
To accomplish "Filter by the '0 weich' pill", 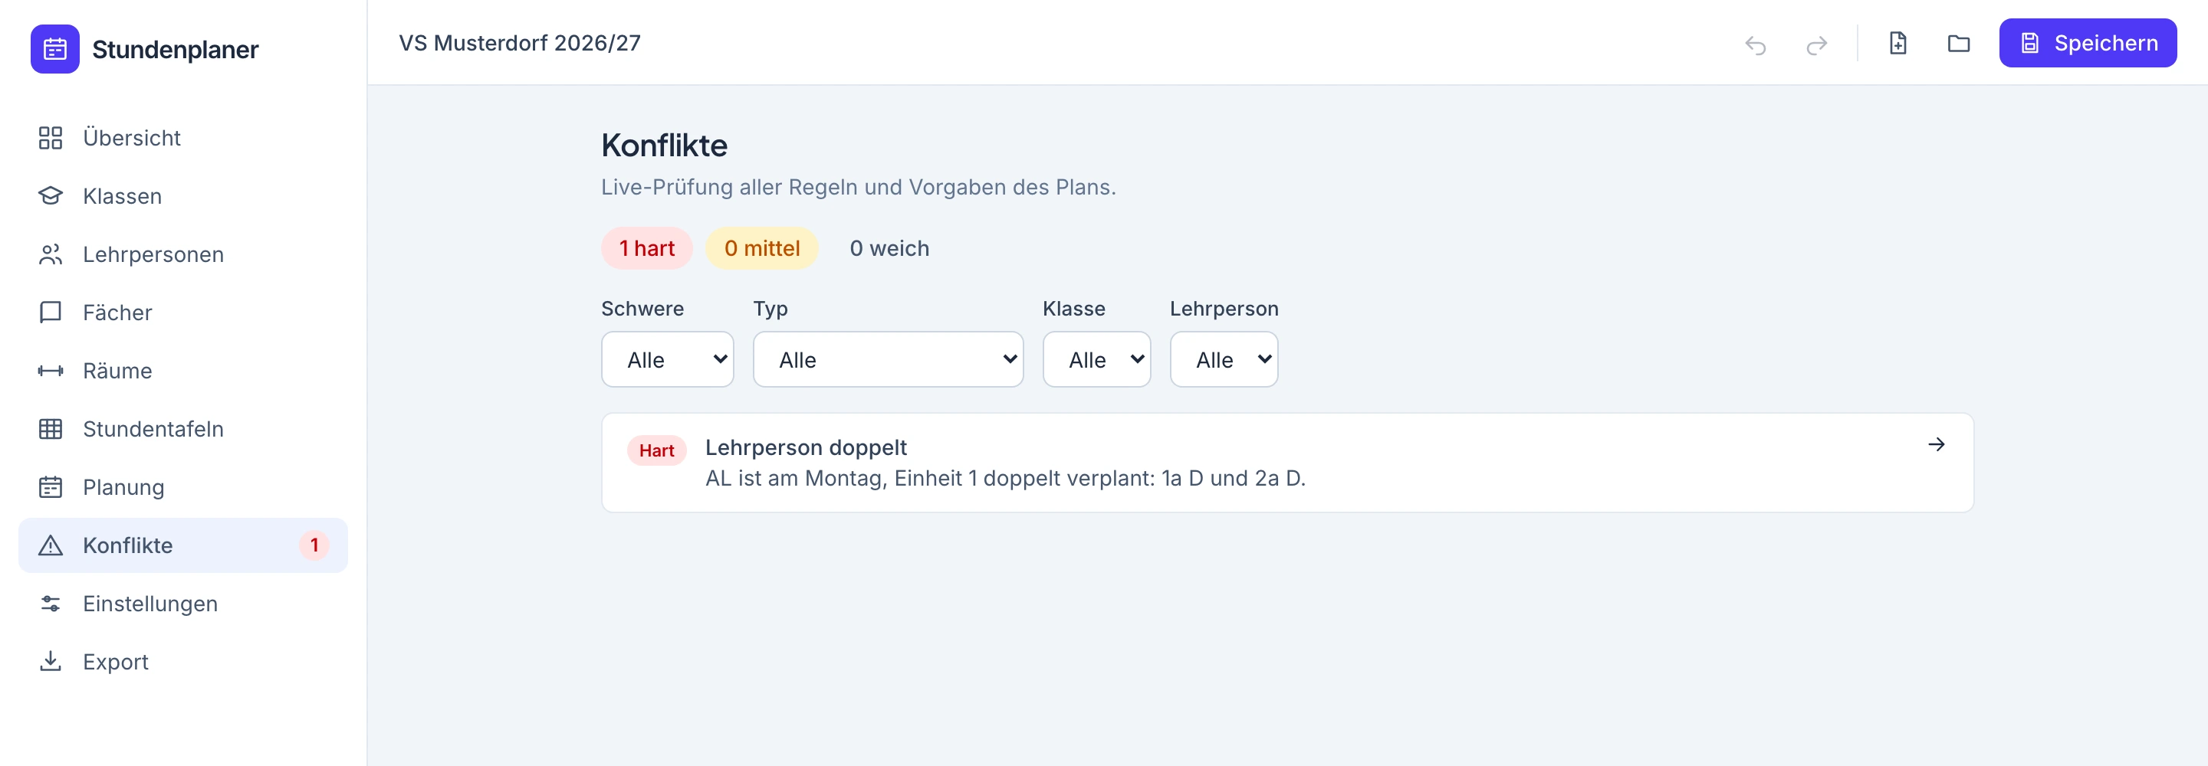I will 889,248.
